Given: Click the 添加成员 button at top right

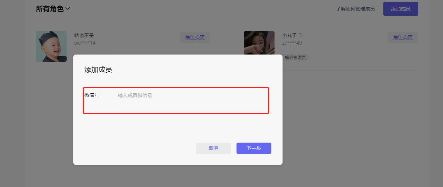Looking at the screenshot, I should click(400, 9).
